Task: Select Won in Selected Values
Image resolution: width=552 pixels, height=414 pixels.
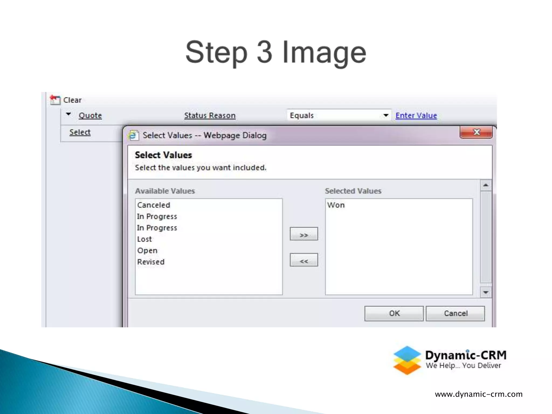Action: point(336,205)
